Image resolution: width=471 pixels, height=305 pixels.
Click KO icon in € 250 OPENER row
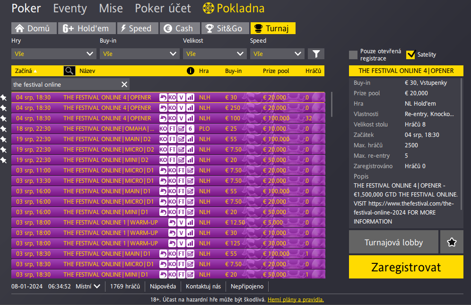tap(172, 108)
